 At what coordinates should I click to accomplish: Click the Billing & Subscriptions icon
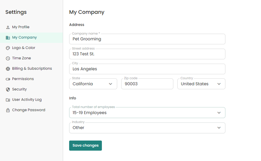pyautogui.click(x=8, y=69)
